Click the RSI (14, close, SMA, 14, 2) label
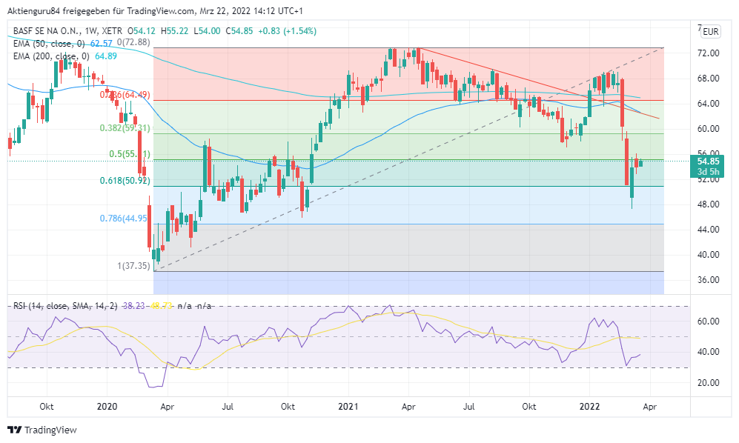739x443 pixels. (x=65, y=306)
